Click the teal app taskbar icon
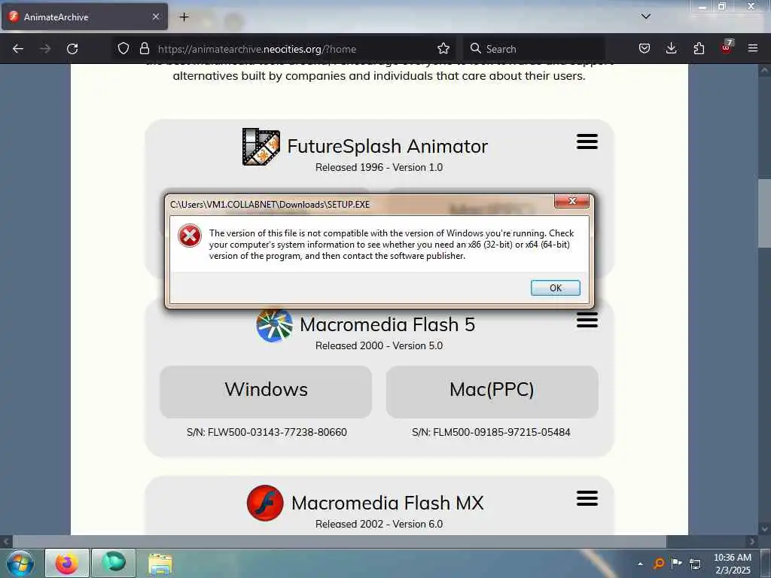Viewport: 771px width, 578px height. click(114, 563)
